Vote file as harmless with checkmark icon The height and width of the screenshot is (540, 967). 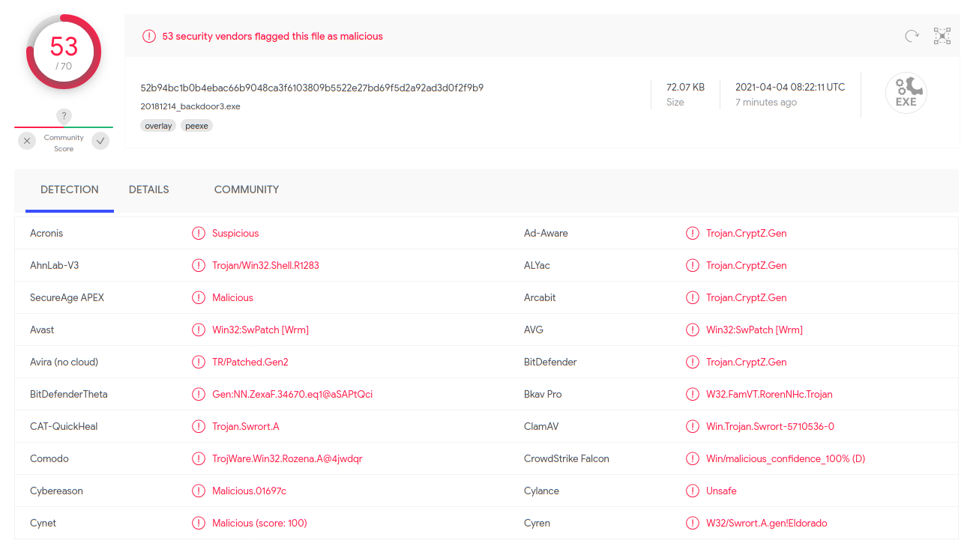[100, 141]
